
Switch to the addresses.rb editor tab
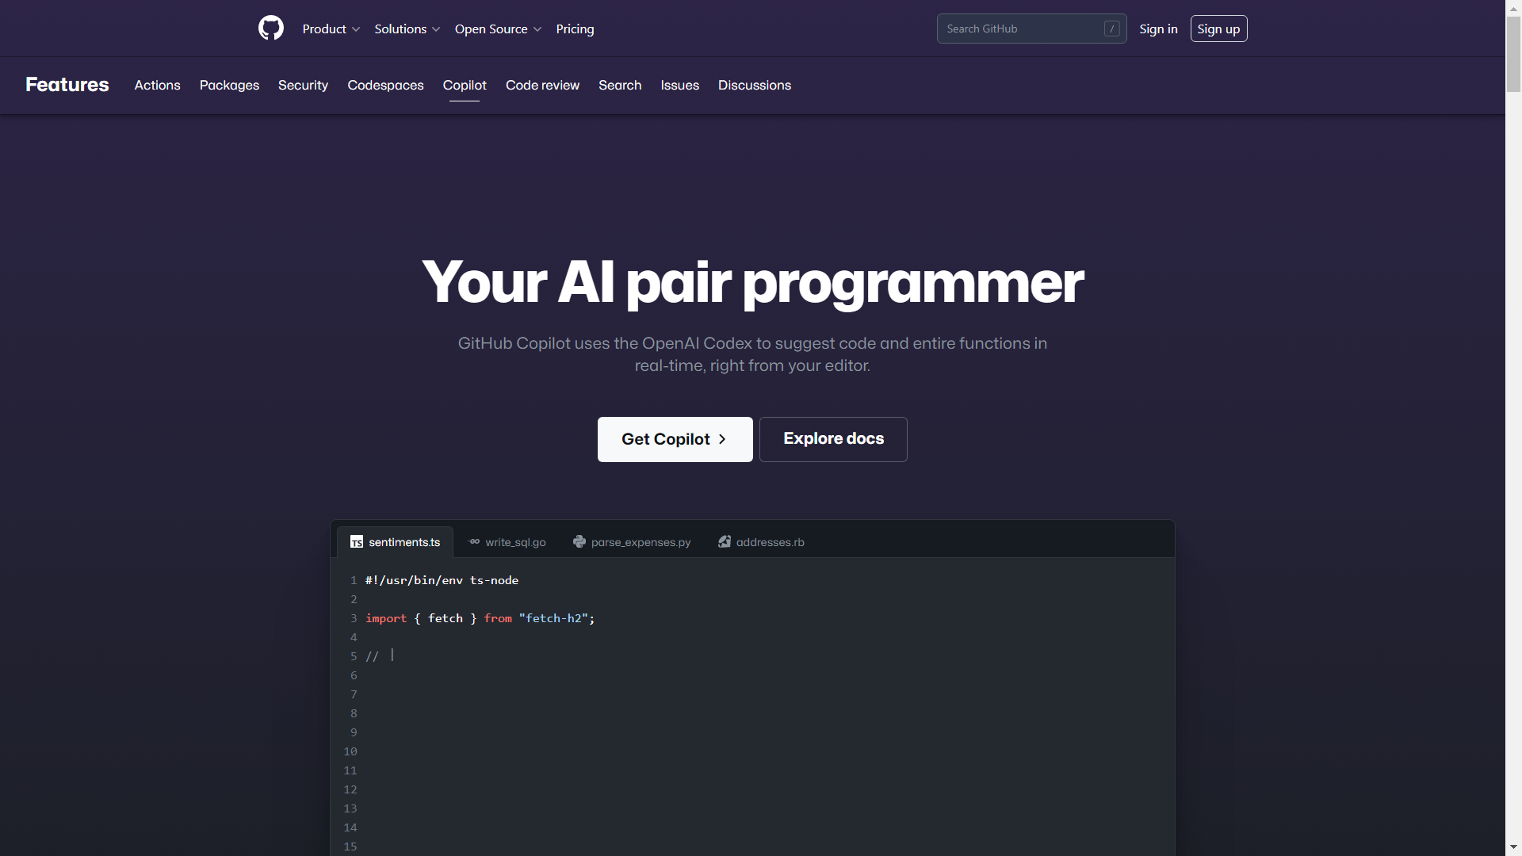coord(761,542)
